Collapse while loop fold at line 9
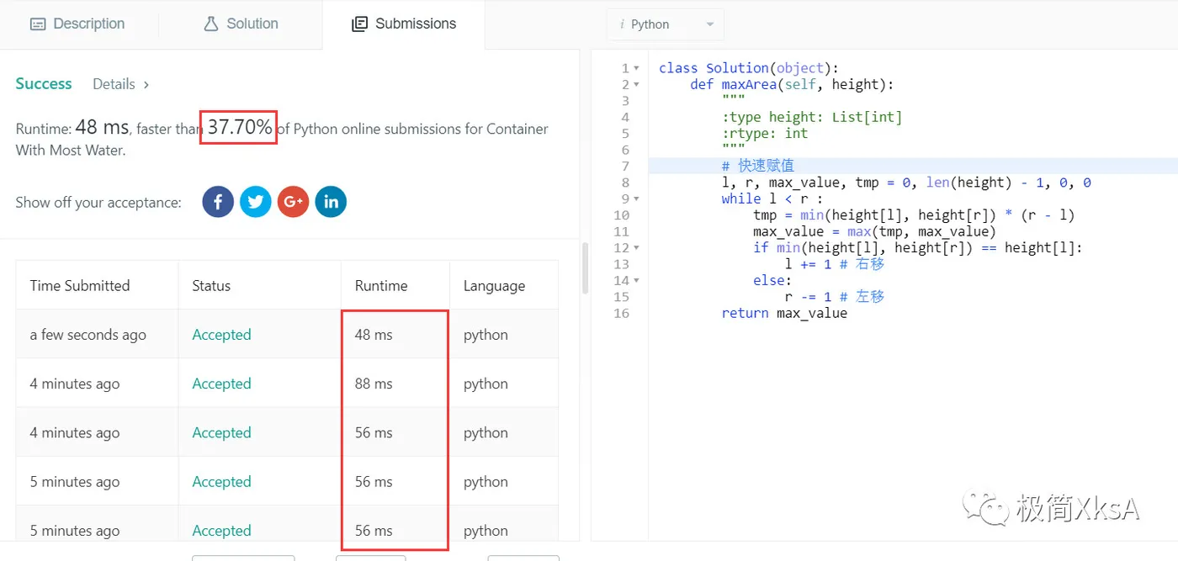Screen dimensions: 1178x561 point(637,198)
